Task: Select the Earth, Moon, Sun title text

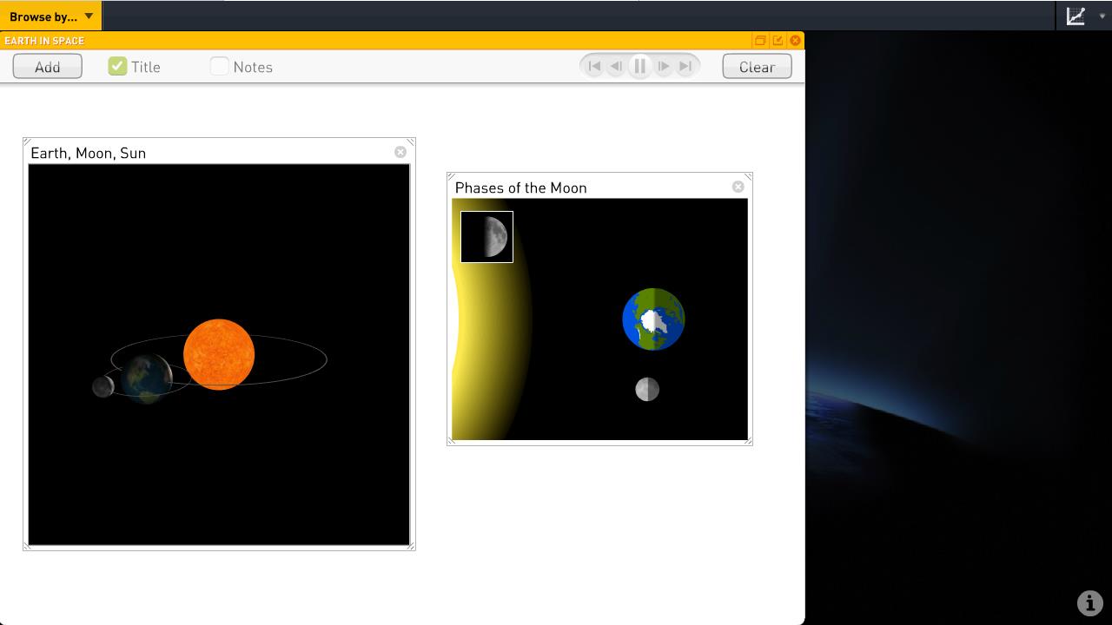Action: [x=89, y=153]
